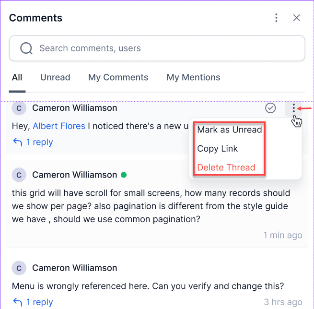Viewport: 314px width, 309px height.
Task: Click reply arrow icon on last comment
Action: pos(18,302)
